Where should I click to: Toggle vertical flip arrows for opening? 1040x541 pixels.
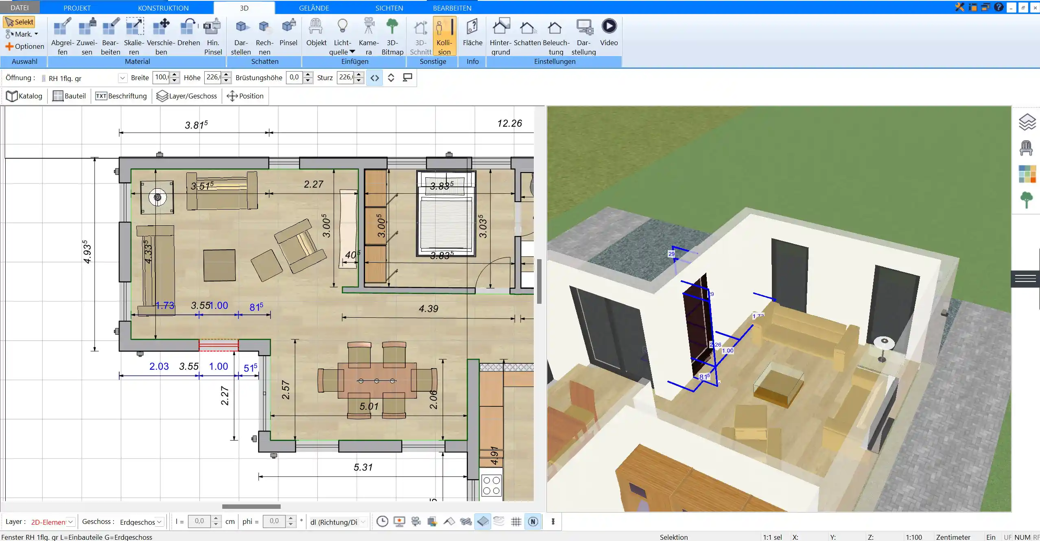tap(391, 78)
